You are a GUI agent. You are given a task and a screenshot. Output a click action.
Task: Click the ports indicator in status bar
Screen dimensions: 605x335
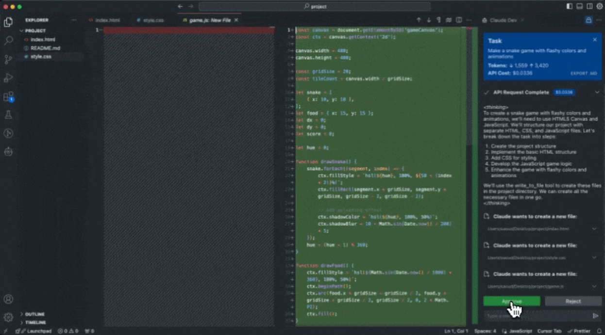pos(89,331)
